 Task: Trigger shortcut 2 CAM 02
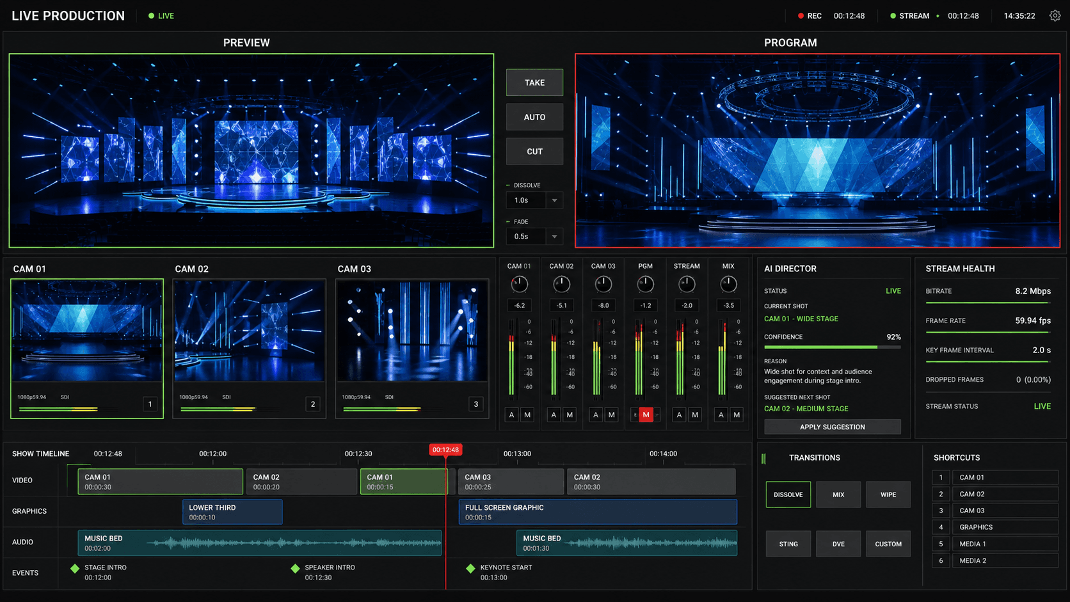tap(995, 494)
